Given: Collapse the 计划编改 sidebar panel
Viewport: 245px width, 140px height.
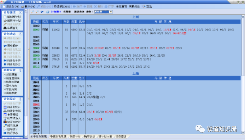Looking at the screenshot, I should 21,12.
